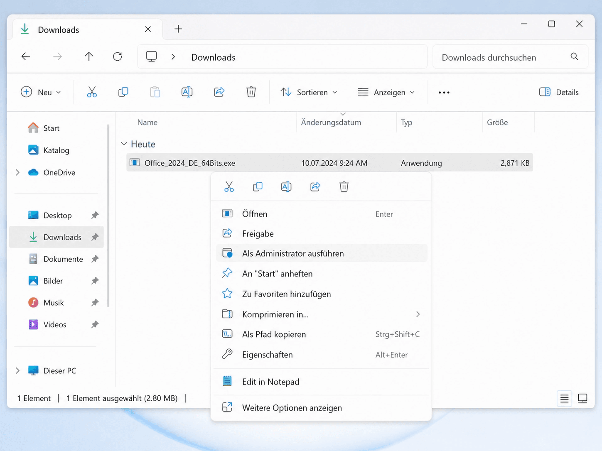Viewport: 602px width, 451px height.
Task: Switch to the details list view icon
Action: click(x=564, y=399)
